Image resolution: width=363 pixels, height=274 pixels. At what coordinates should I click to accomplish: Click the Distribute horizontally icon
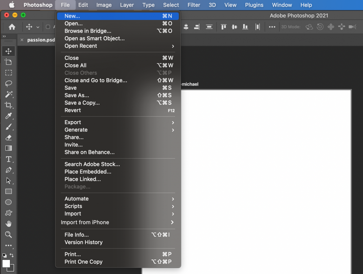[x=258, y=27]
